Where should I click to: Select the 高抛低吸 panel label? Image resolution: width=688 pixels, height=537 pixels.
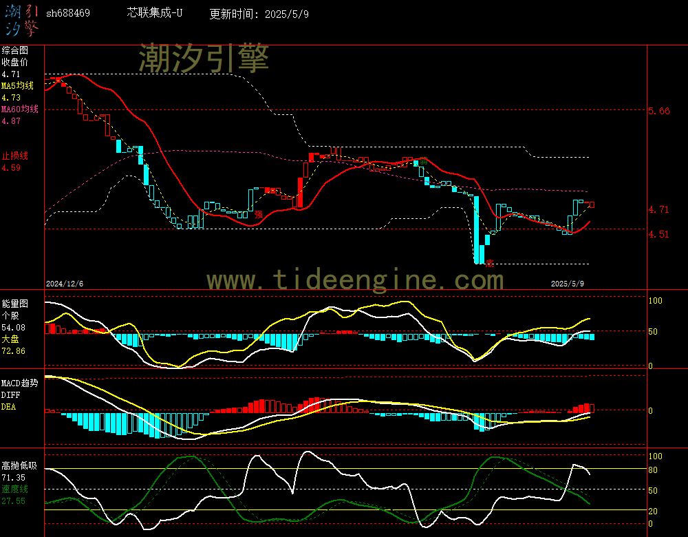[x=19, y=465]
